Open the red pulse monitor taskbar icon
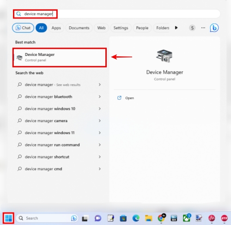Viewport: 231px width, 225px height. click(212, 218)
